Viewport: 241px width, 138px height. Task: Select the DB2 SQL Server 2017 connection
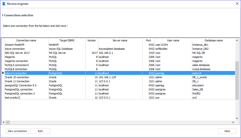click(x=120, y=53)
